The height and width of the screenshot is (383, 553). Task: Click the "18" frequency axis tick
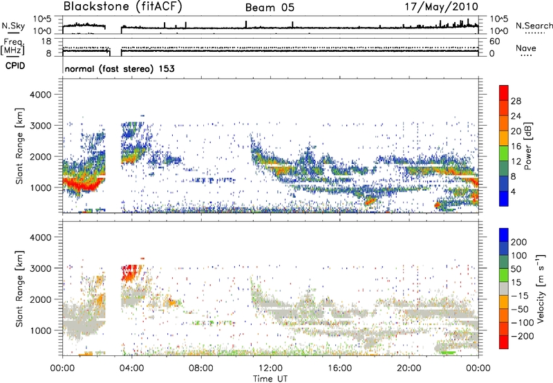pyautogui.click(x=46, y=41)
